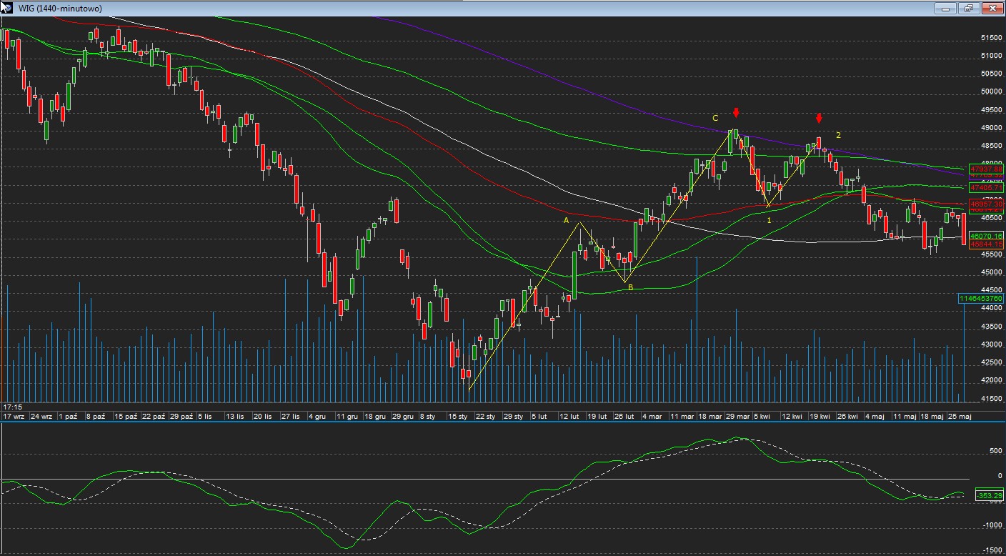Click the '15 sty' date on time axis
The width and height of the screenshot is (1006, 556).
(x=457, y=416)
